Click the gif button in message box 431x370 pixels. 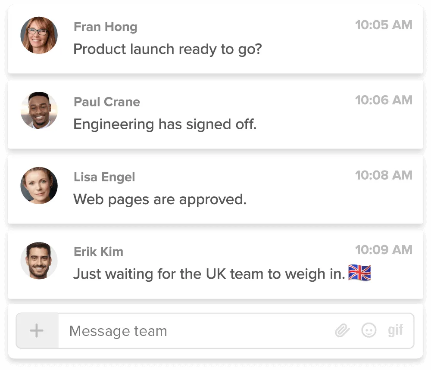[395, 330]
